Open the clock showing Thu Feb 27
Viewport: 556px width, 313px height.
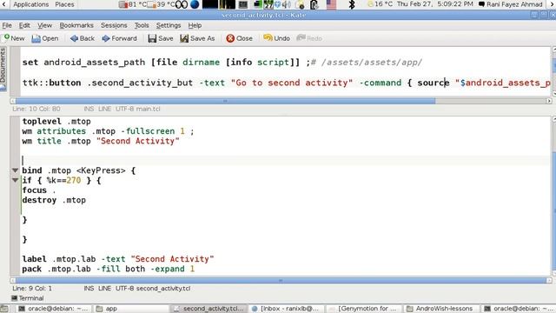435,4
